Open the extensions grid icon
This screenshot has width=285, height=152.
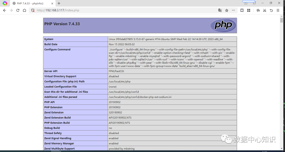249,10
